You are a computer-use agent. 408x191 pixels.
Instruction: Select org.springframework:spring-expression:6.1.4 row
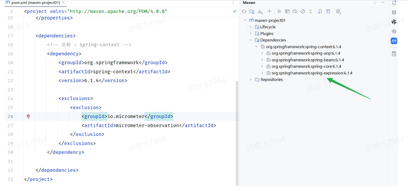pyautogui.click(x=312, y=73)
